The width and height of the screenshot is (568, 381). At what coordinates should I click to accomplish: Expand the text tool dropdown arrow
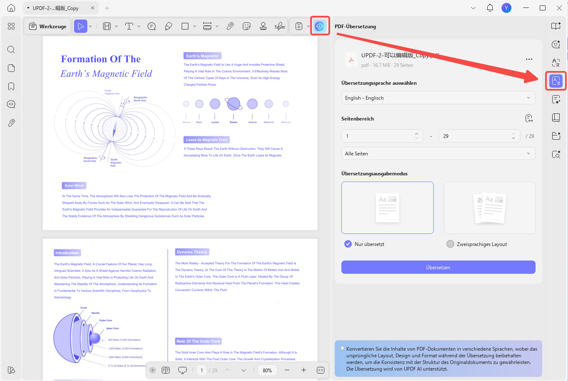pos(138,26)
